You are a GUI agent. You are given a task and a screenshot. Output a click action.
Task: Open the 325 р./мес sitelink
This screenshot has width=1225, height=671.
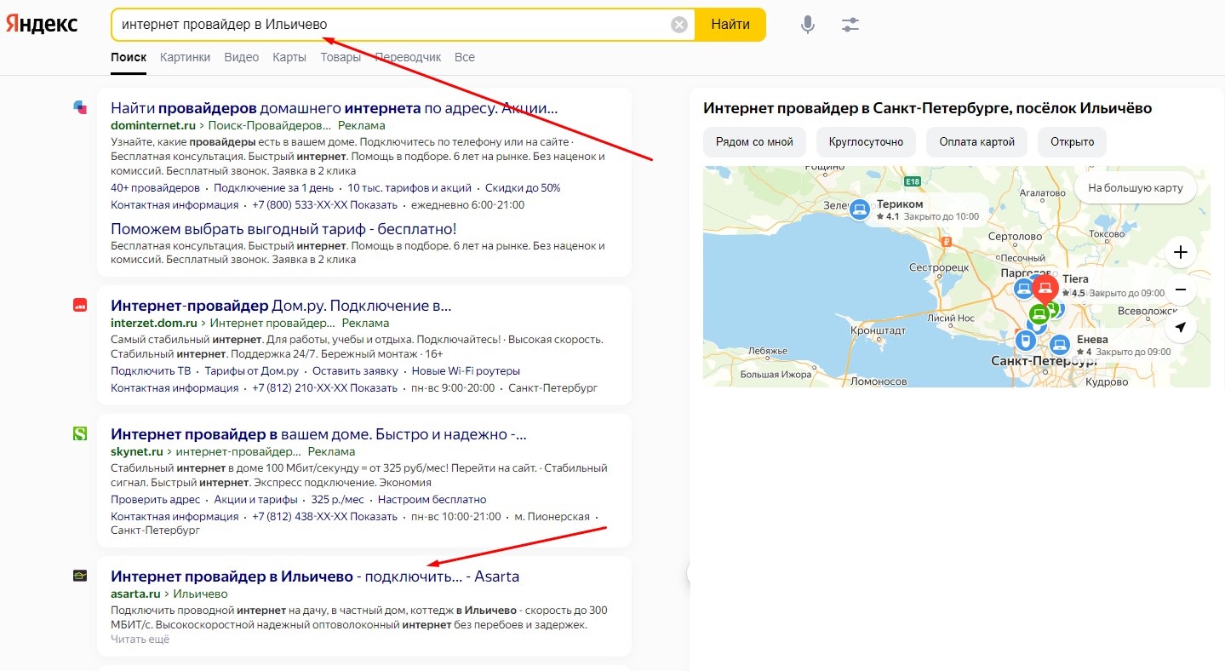pos(338,499)
